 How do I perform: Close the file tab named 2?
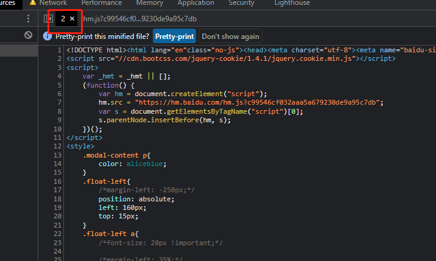click(x=72, y=19)
